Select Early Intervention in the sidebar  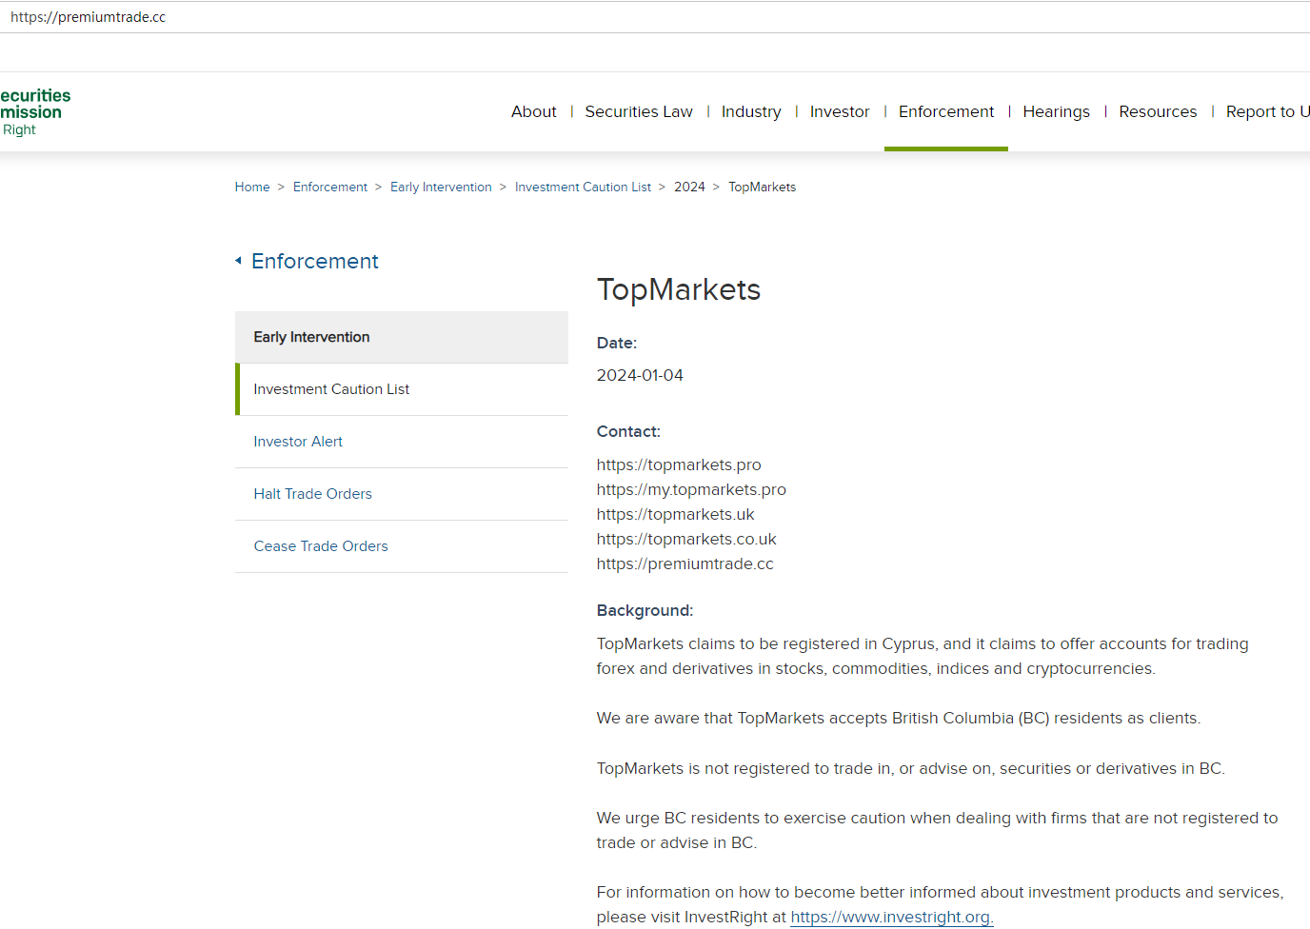402,337
